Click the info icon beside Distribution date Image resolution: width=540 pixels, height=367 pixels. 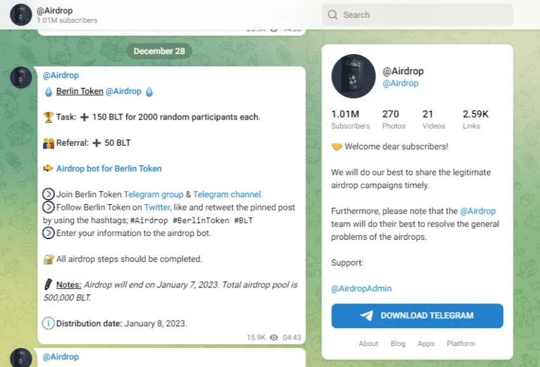(48, 324)
